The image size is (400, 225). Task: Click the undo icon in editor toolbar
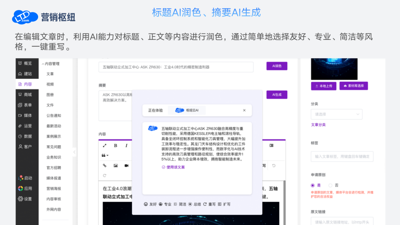274,166
